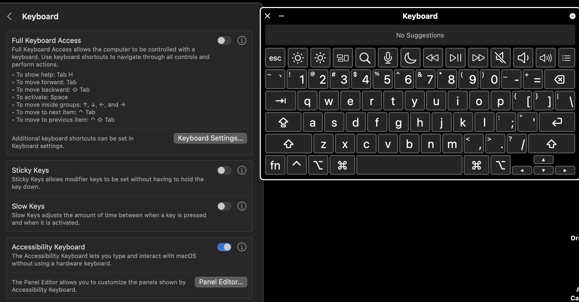Click the Keyboard Settings… button
Image resolution: width=579 pixels, height=302 pixels.
coord(210,138)
